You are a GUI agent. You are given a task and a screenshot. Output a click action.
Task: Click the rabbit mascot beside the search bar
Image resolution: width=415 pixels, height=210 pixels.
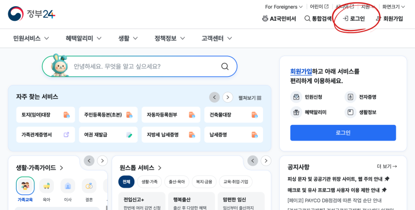59,65
